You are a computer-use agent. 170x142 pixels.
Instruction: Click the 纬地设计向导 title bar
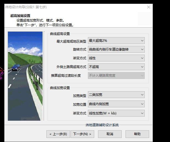(x=69, y=7)
